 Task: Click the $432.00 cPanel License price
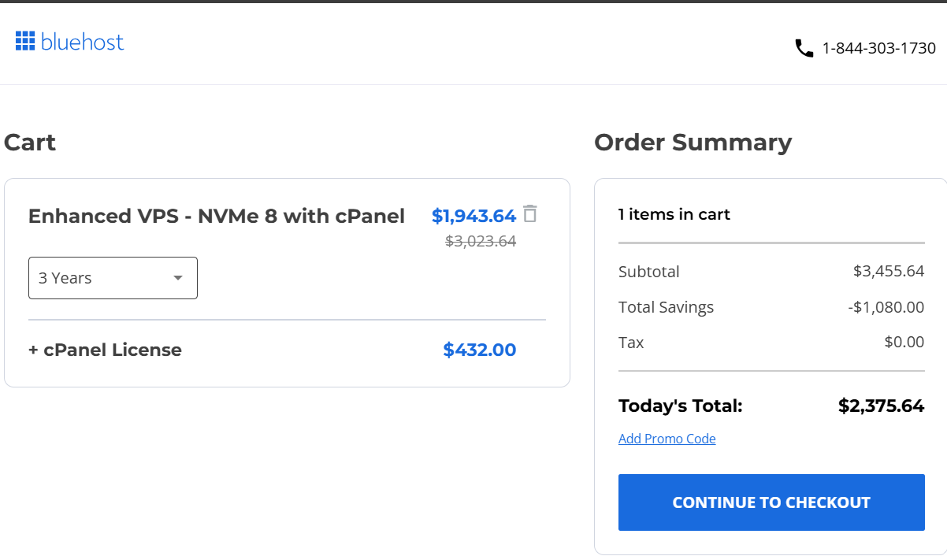480,350
